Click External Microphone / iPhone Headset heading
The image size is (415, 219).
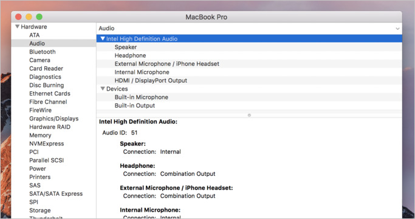[176, 188]
